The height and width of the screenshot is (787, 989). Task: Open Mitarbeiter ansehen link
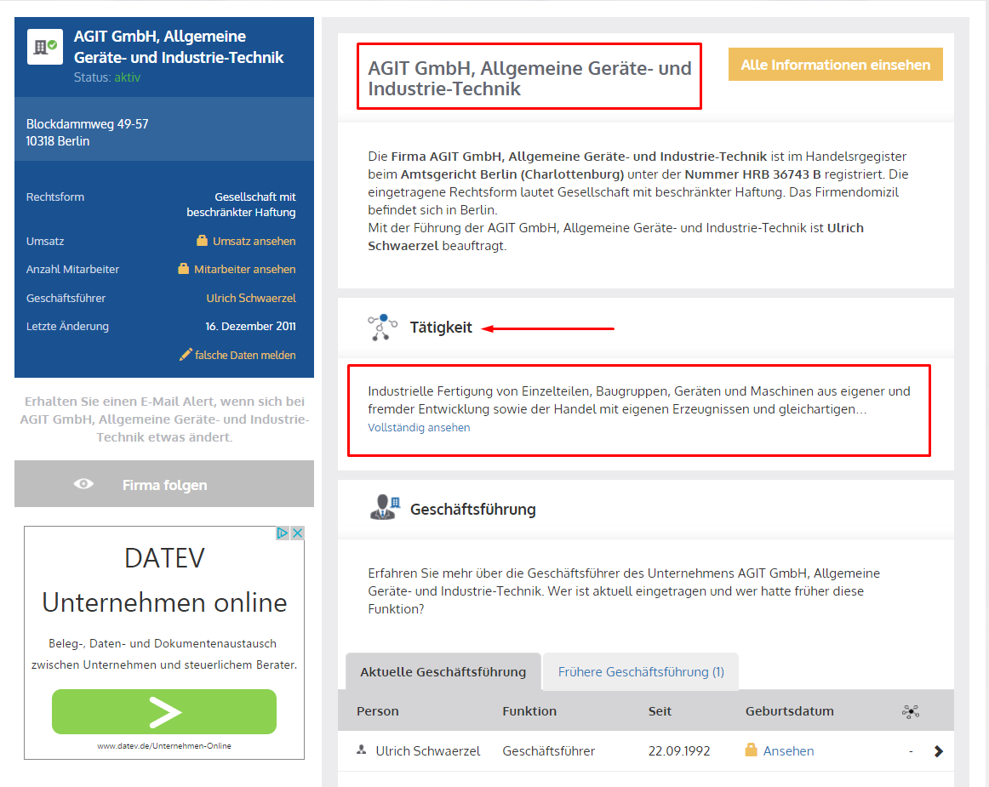coord(245,269)
